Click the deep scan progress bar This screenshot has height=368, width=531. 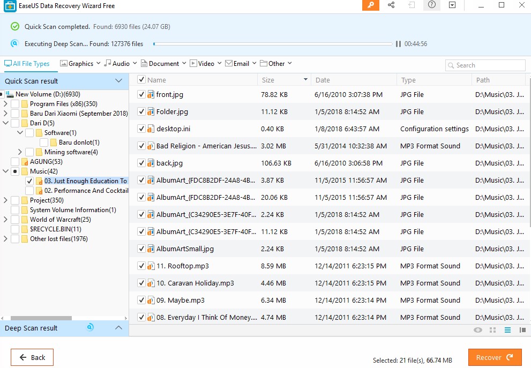273,44
